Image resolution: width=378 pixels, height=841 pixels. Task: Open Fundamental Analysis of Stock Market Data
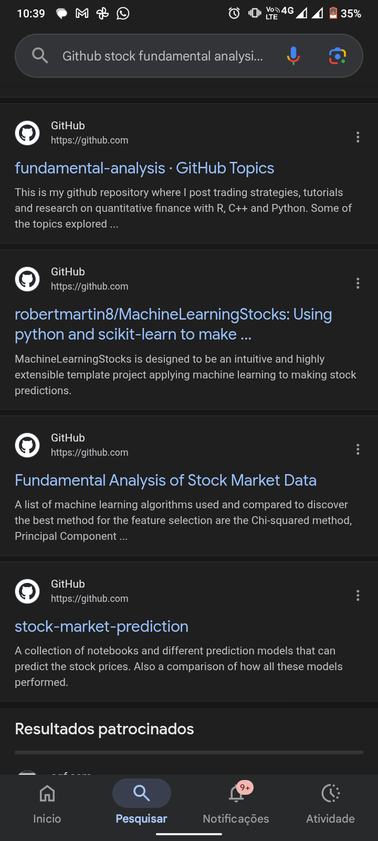click(165, 480)
